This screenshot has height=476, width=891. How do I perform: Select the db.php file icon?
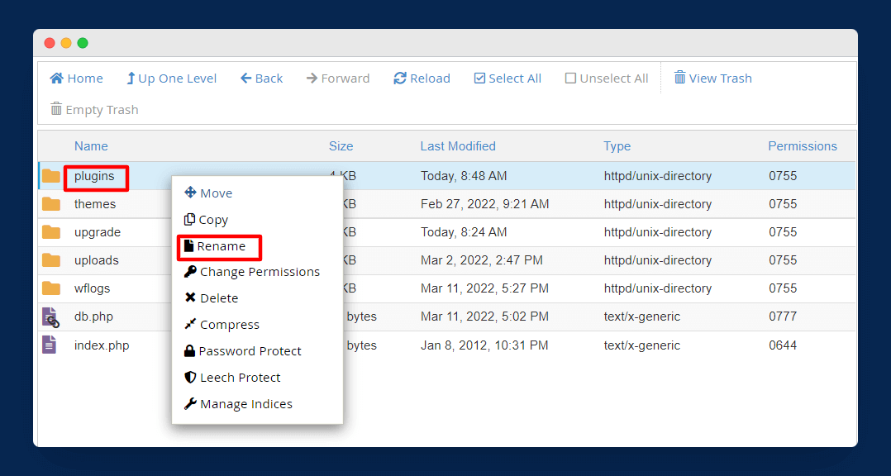[51, 317]
